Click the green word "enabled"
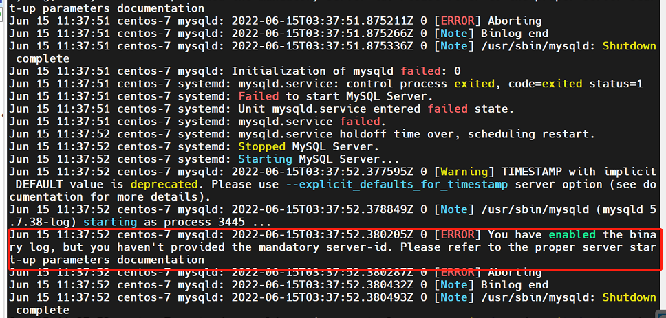Image resolution: width=666 pixels, height=318 pixels. pyautogui.click(x=575, y=234)
